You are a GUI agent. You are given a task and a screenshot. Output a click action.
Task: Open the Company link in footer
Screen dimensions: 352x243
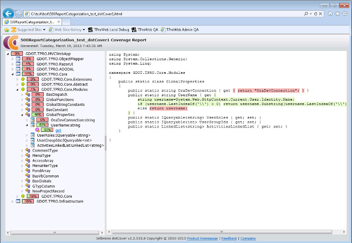click(248, 238)
